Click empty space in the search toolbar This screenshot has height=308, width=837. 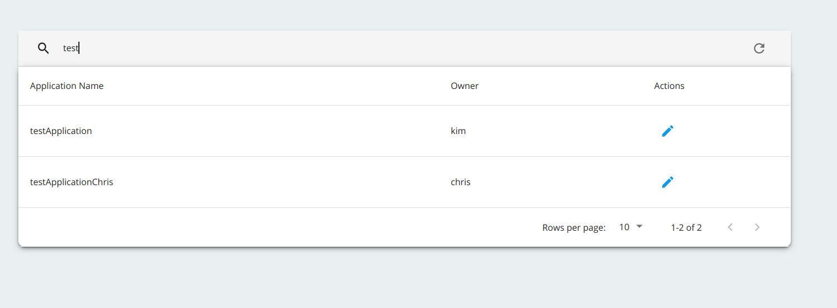417,48
